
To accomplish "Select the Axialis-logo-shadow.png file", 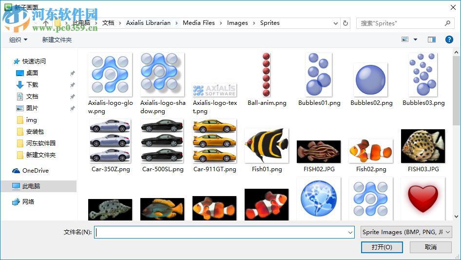I will point(162,75).
